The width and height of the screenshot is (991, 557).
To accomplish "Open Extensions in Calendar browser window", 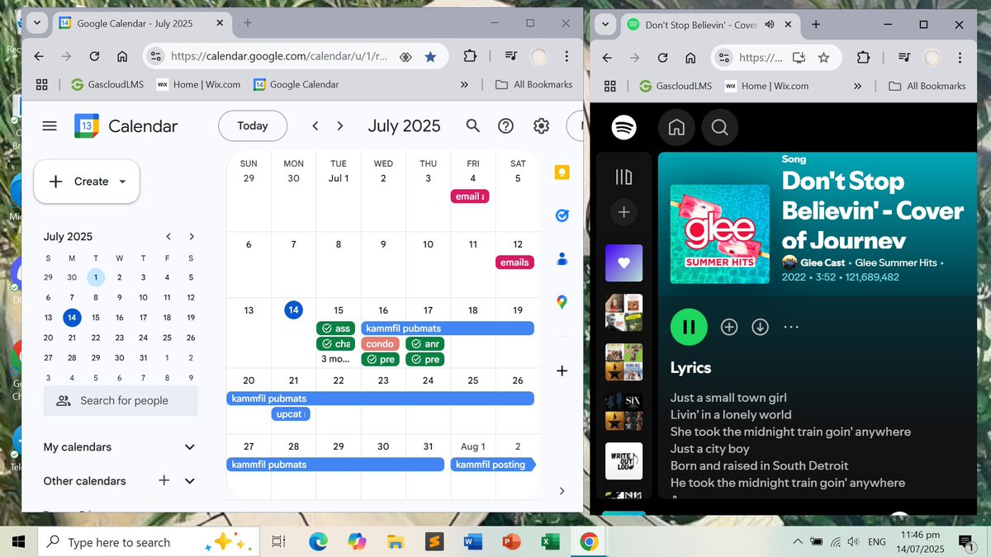I will [x=470, y=57].
